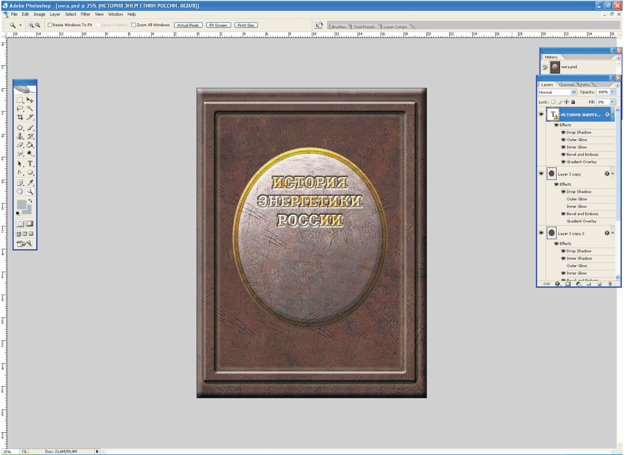The height and width of the screenshot is (455, 627).
Task: Choose the Clone Stamp tool
Action: click(20, 137)
